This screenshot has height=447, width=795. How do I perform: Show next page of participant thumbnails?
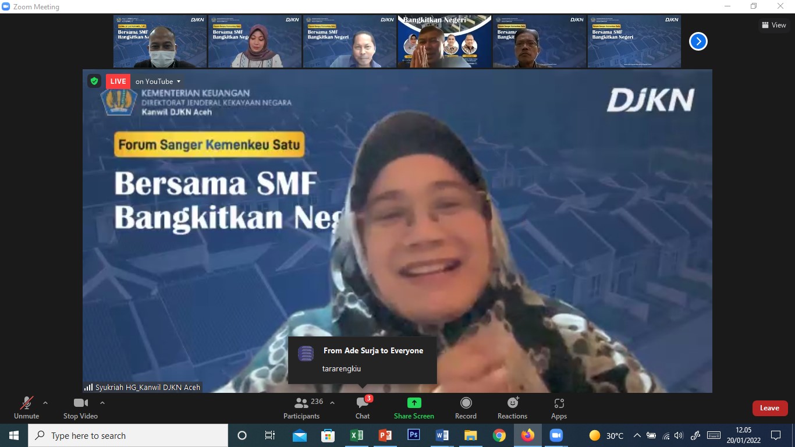click(x=698, y=41)
